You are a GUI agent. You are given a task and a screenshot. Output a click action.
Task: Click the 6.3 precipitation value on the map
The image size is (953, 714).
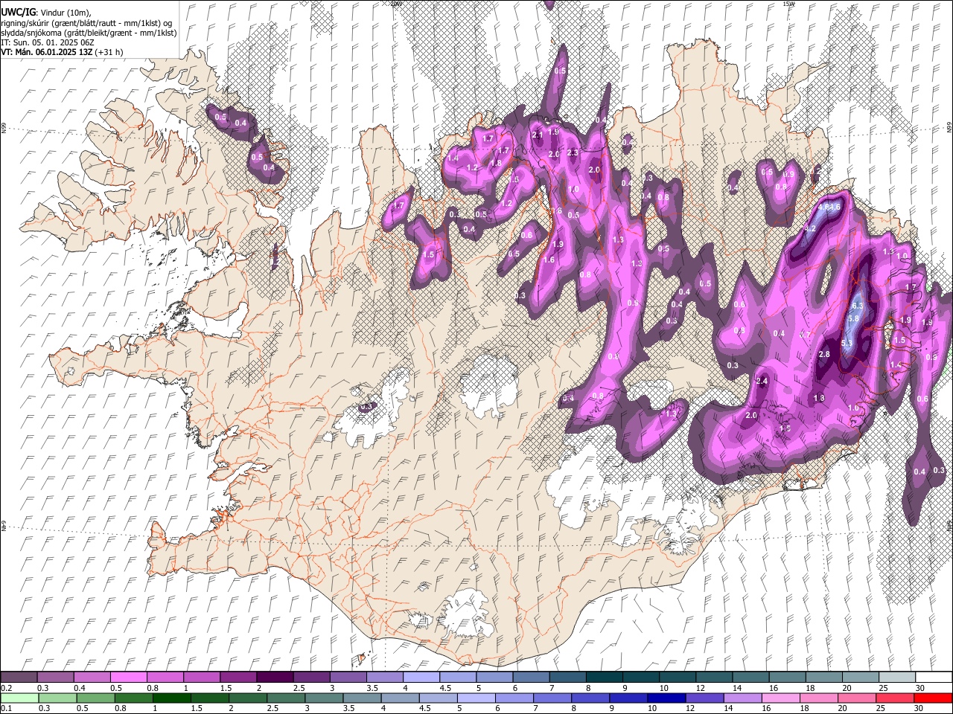tap(857, 306)
